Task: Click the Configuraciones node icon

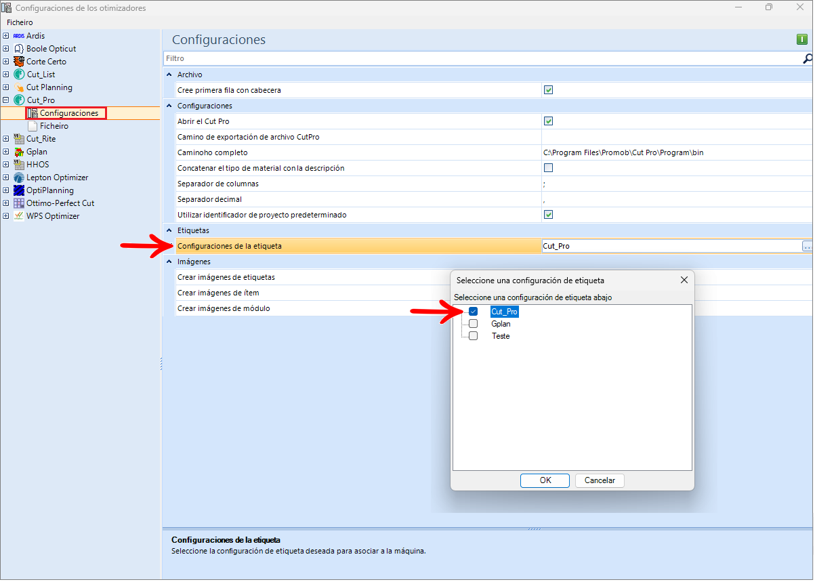Action: (33, 113)
